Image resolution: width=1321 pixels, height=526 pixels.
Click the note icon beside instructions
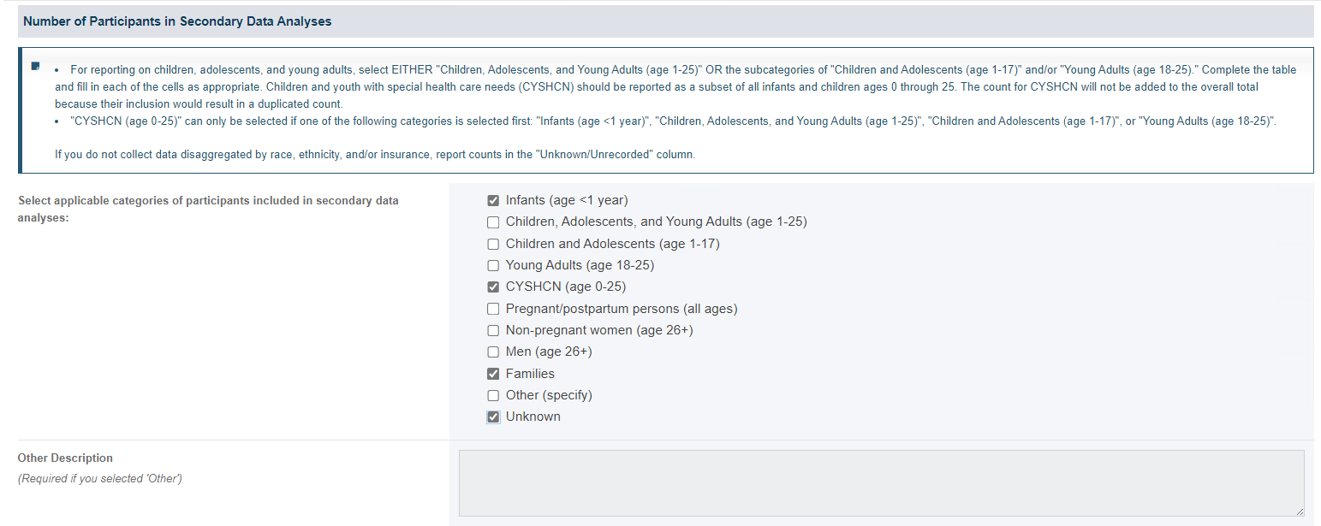(x=35, y=66)
